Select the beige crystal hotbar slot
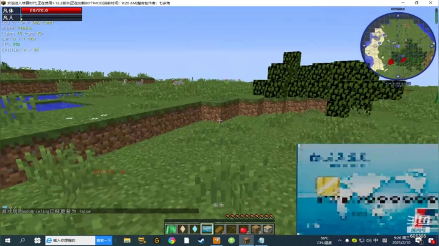 pos(182,229)
